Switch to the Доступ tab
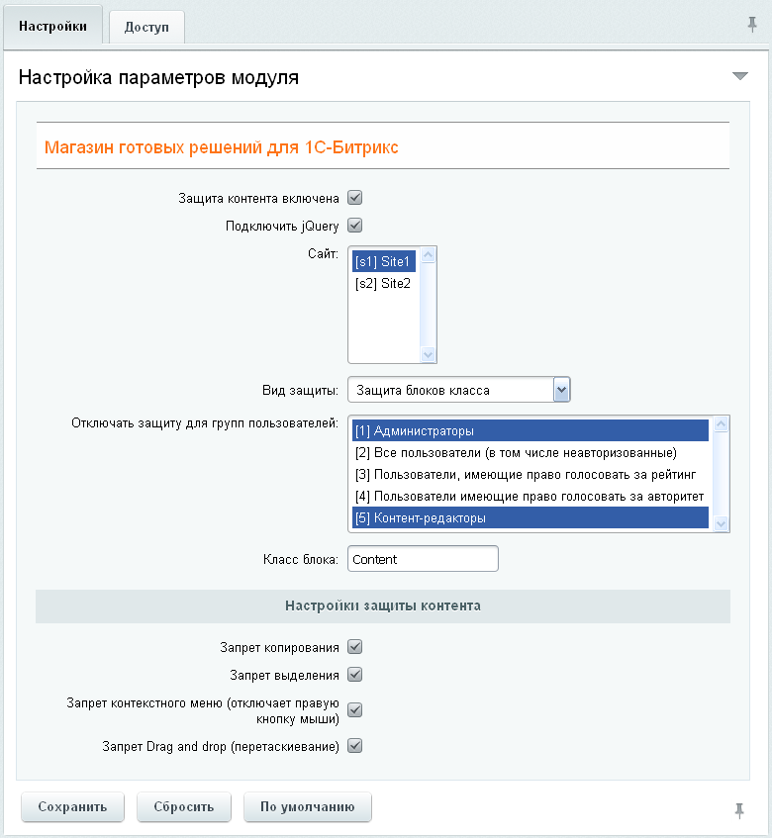The width and height of the screenshot is (772, 838). click(x=146, y=27)
